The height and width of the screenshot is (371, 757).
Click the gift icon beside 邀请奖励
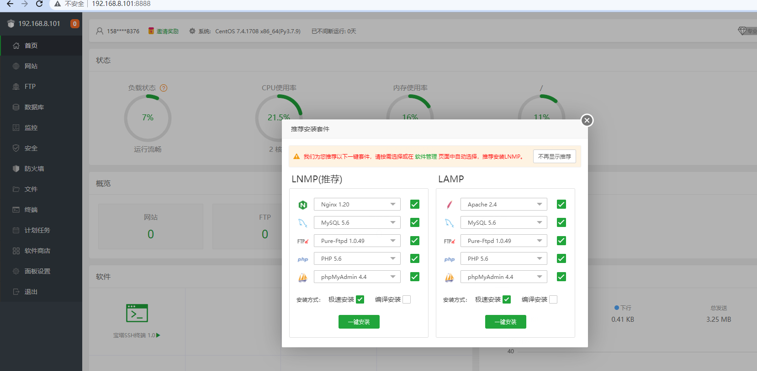click(x=151, y=31)
